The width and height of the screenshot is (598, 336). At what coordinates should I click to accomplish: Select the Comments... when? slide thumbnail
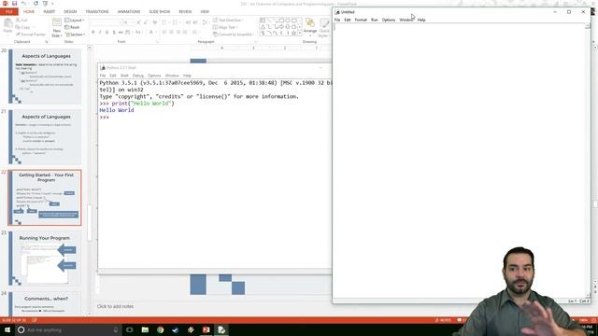click(45, 303)
